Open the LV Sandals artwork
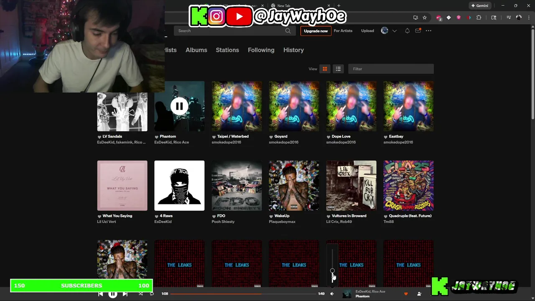Screen dimensions: 535x301 tap(122, 106)
